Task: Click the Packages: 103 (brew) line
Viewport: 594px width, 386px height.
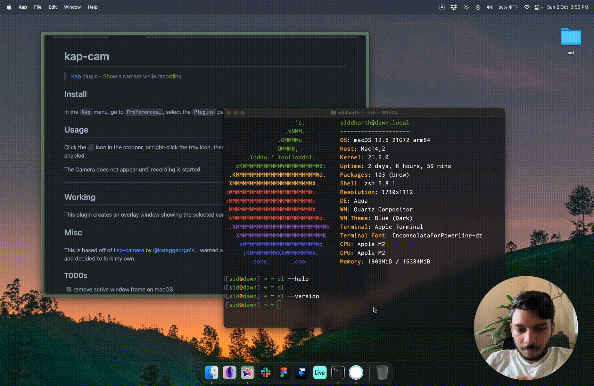Action: click(374, 175)
